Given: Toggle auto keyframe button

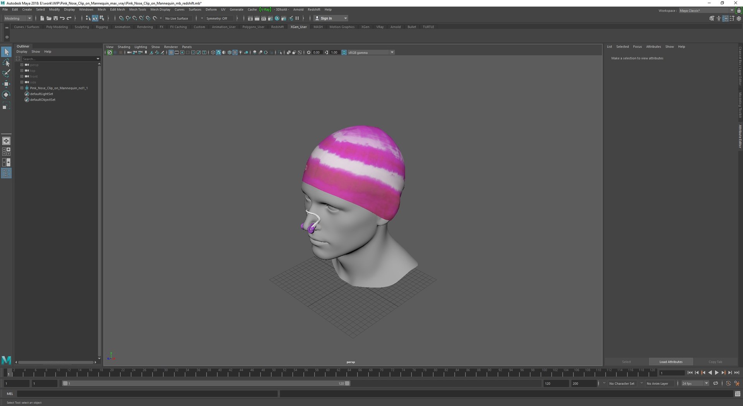Looking at the screenshot, I should [x=728, y=384].
